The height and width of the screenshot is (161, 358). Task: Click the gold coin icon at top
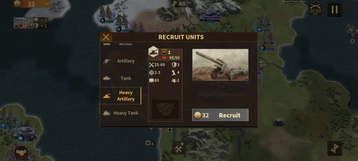(17, 4)
